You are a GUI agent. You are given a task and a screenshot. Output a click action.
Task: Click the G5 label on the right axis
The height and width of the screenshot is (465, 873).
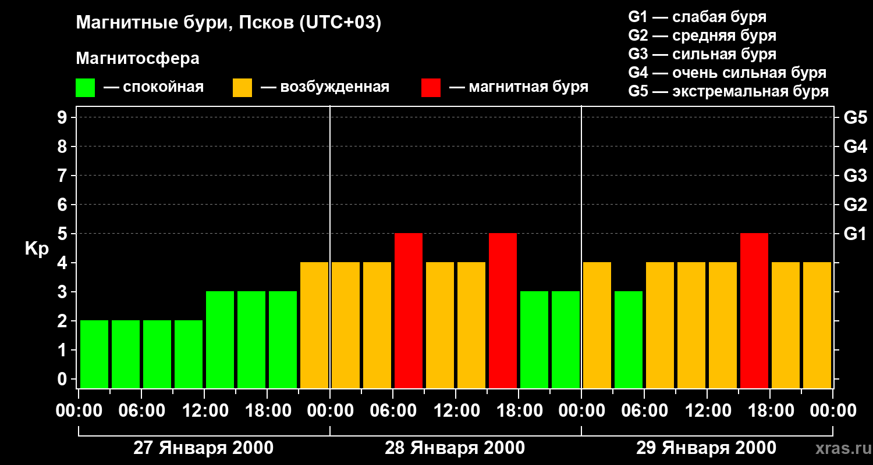[855, 117]
